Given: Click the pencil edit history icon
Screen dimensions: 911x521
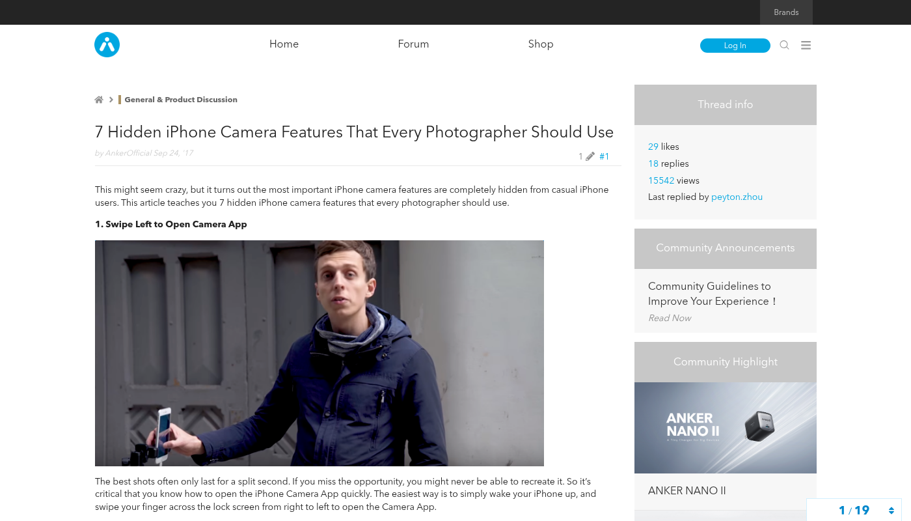Looking at the screenshot, I should [590, 156].
